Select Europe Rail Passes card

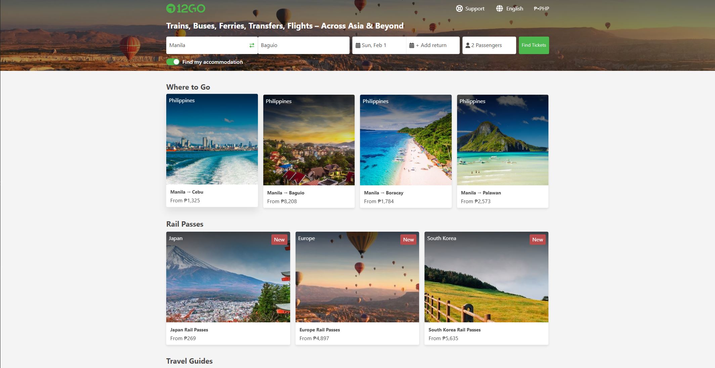357,288
